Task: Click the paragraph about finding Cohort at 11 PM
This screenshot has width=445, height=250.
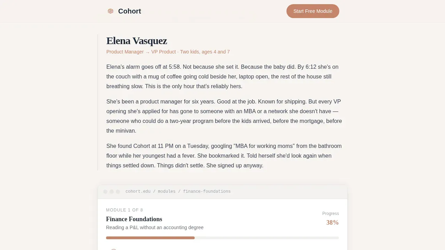Action: point(224,156)
